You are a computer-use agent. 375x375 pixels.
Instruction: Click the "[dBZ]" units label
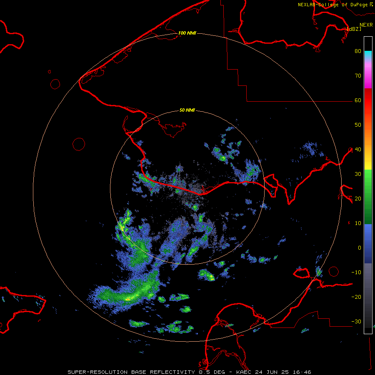click(354, 29)
